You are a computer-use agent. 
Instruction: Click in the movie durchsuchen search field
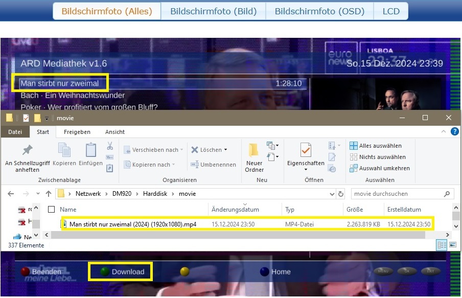coord(398,194)
